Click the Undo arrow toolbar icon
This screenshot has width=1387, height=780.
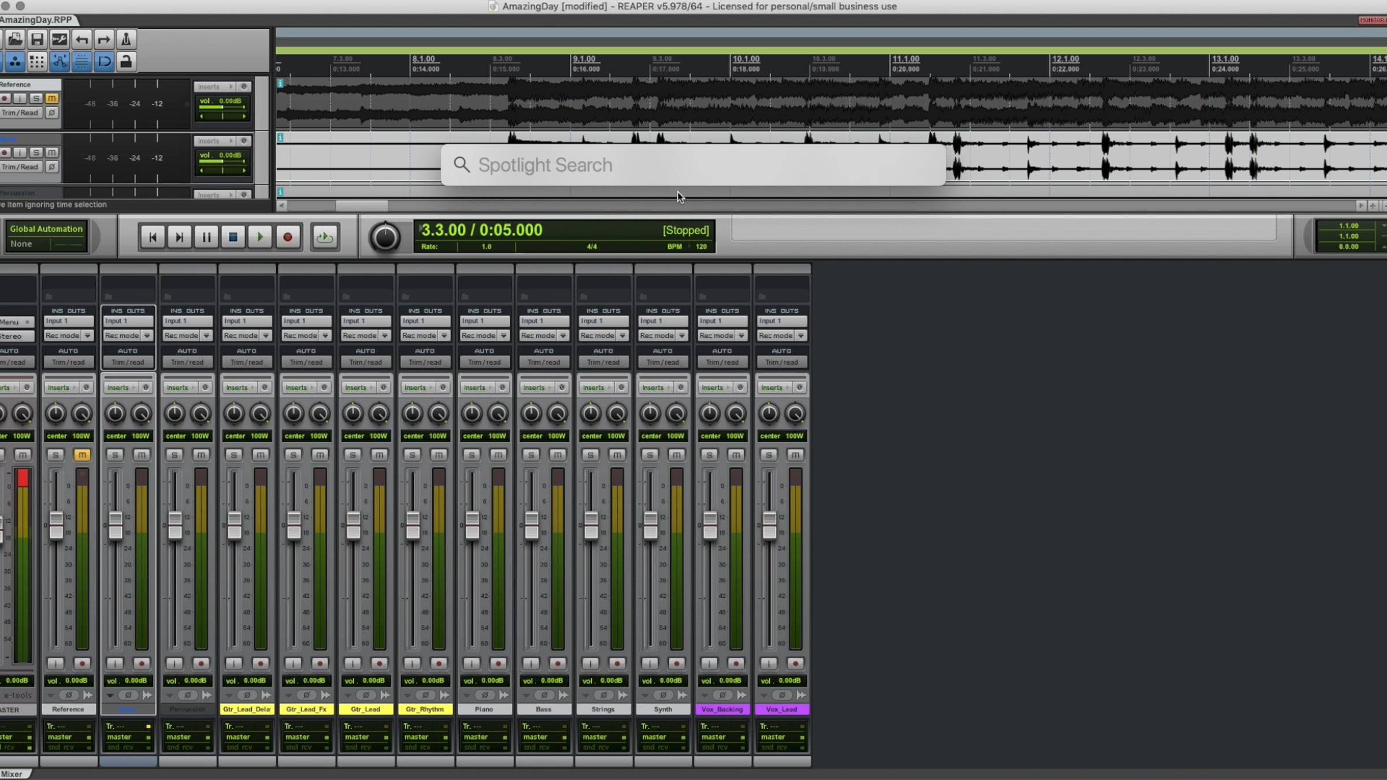pyautogui.click(x=81, y=39)
